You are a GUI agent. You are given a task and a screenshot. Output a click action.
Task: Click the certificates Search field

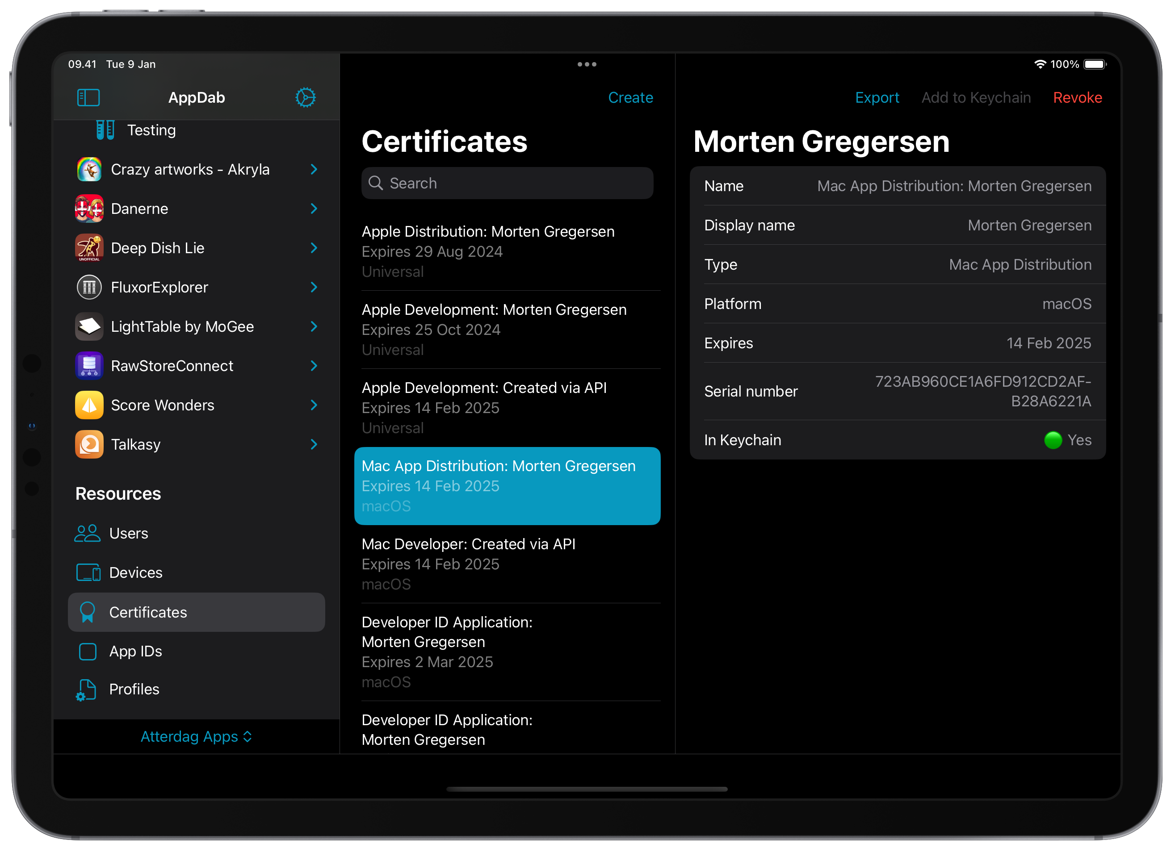pos(507,183)
